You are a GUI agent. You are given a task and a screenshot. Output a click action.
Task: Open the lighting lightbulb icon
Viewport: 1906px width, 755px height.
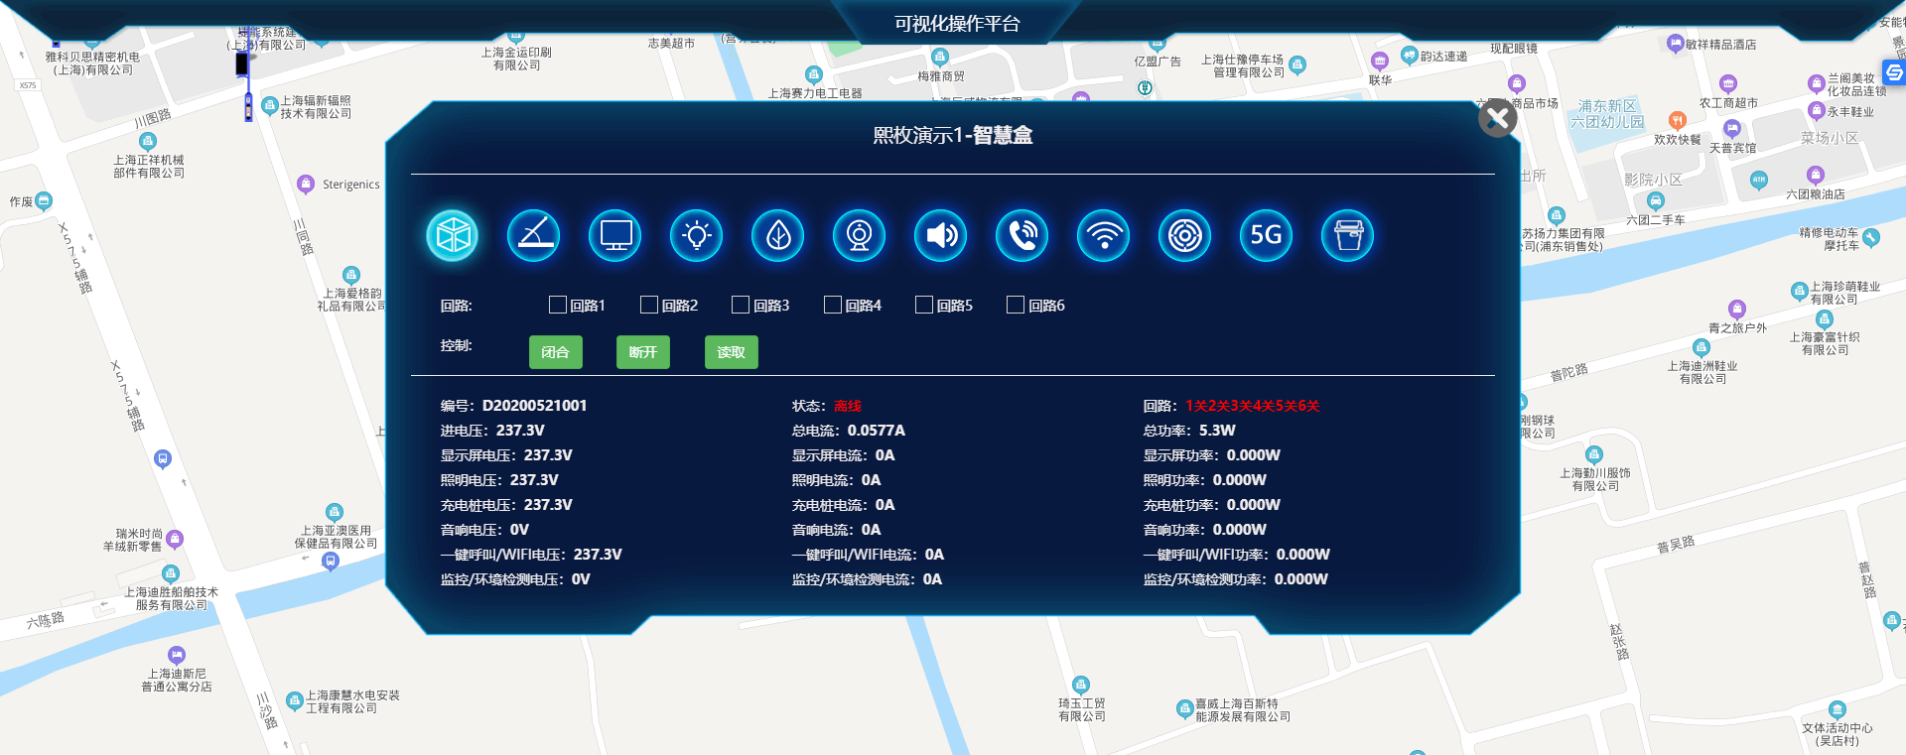click(x=697, y=236)
